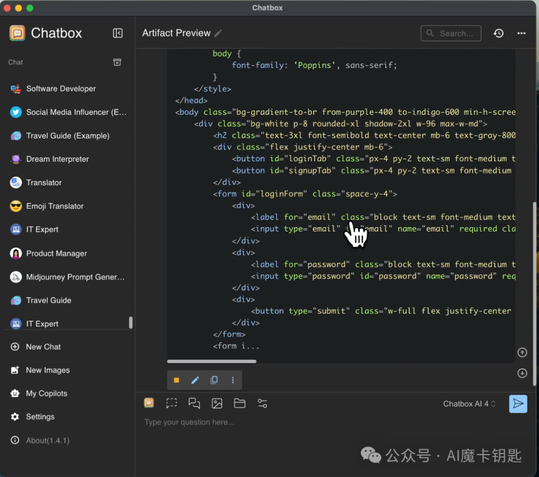Screen dimensions: 539x477
Task: Open the file attachment folder icon
Action: coord(240,403)
